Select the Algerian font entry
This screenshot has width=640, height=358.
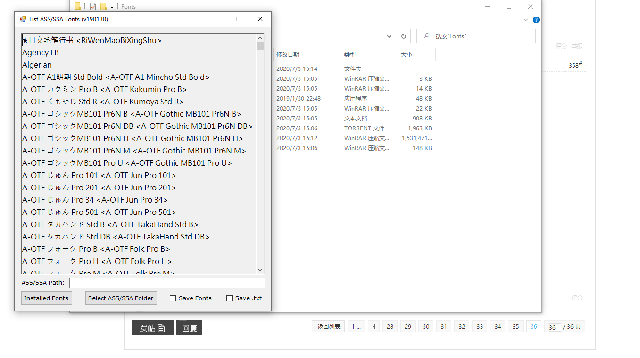point(37,65)
